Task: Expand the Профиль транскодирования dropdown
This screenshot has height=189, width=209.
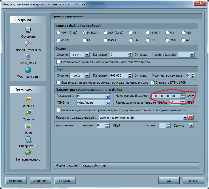Action: tap(185, 118)
